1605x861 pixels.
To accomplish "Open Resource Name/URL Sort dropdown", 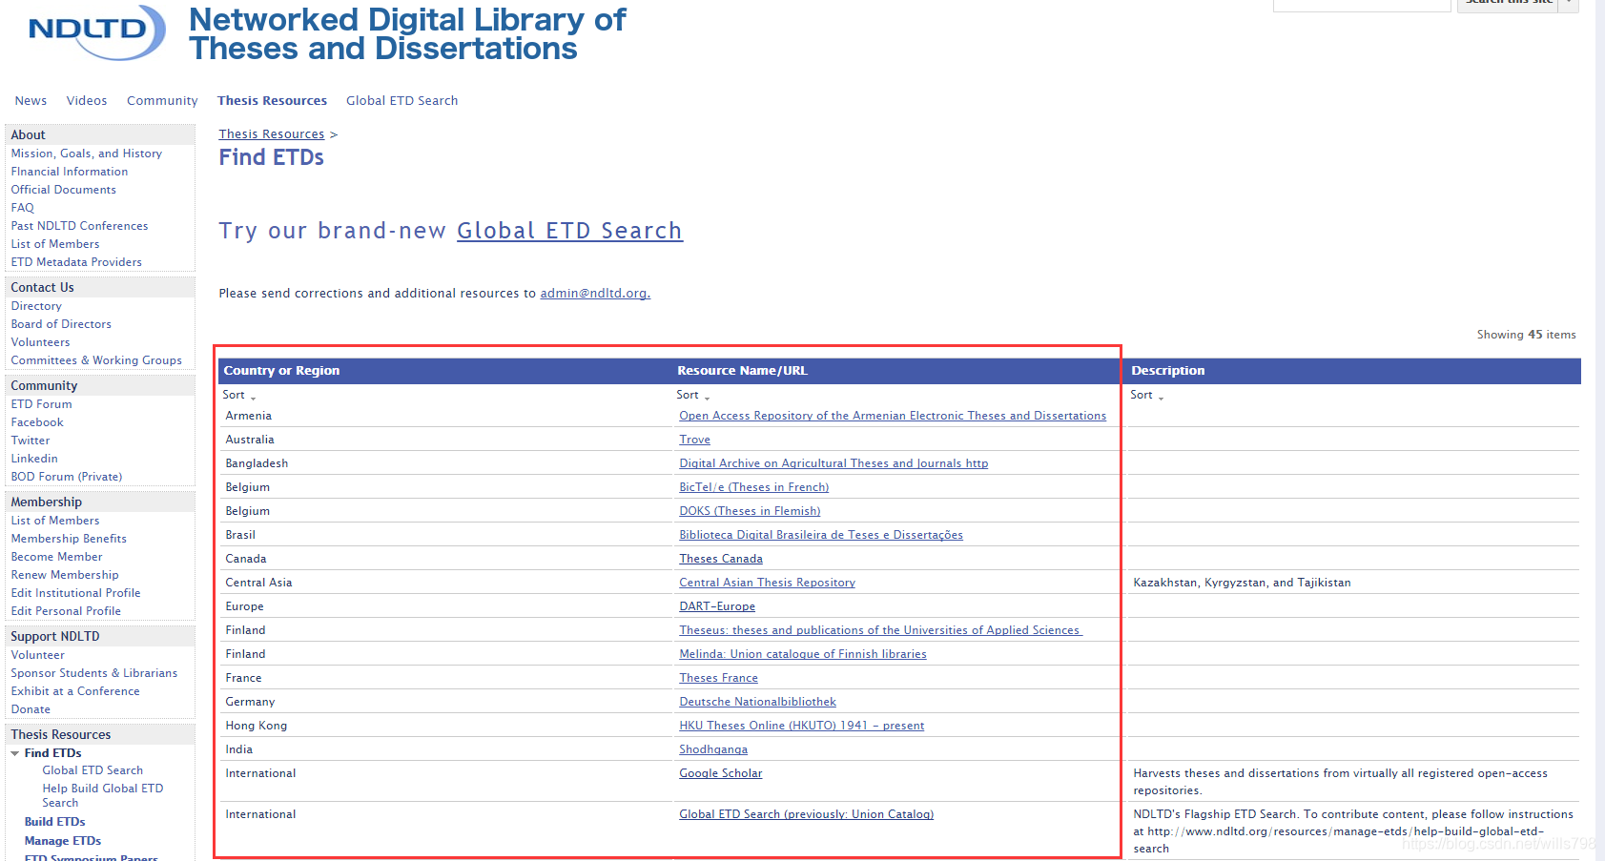I will (x=693, y=395).
